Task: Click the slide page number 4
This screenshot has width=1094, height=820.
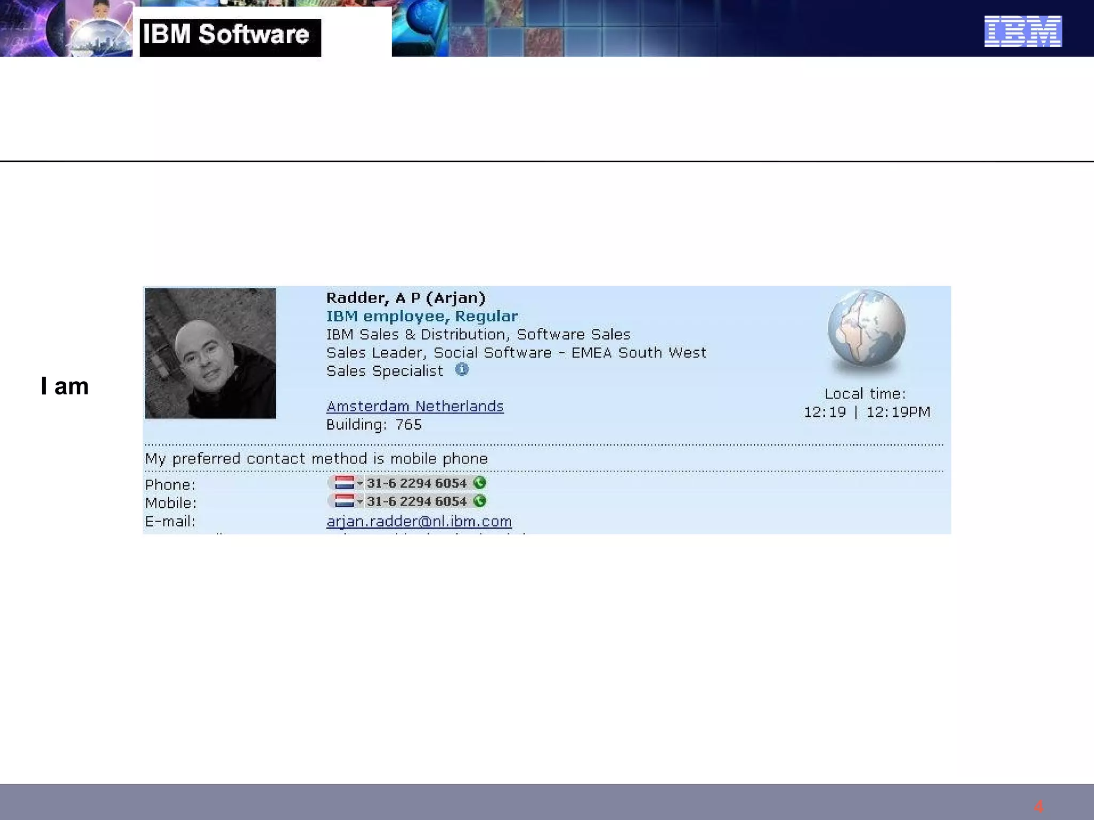Action: tap(1038, 806)
